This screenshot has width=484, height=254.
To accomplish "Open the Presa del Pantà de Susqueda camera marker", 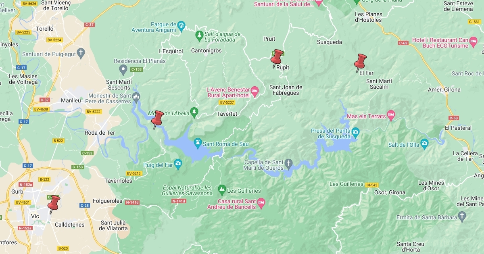I will [x=355, y=131].
